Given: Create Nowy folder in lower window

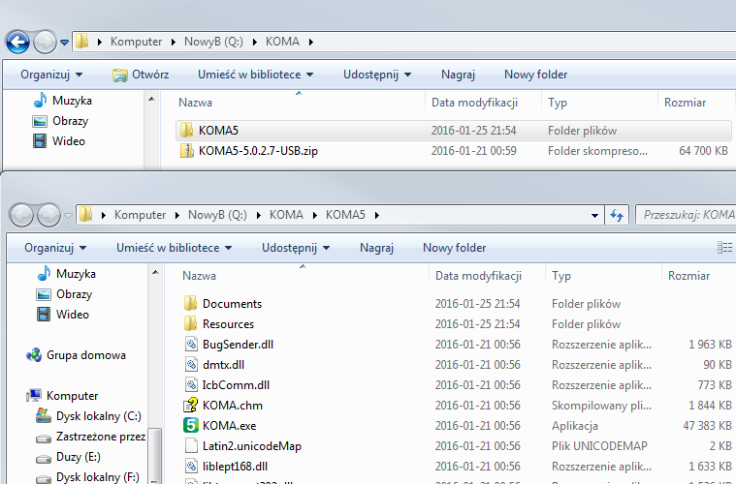Looking at the screenshot, I should [454, 248].
